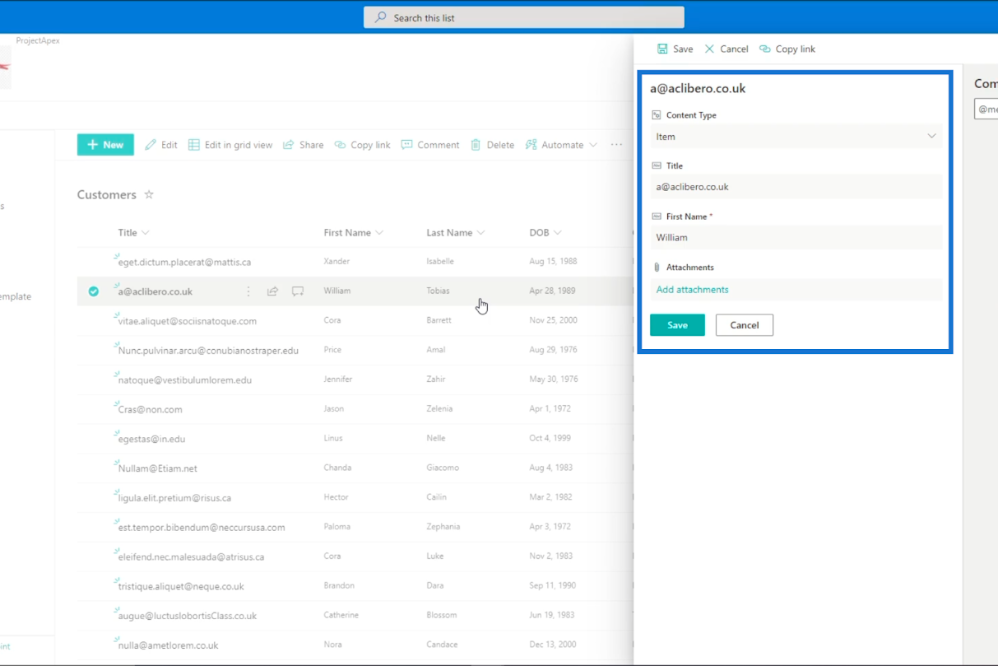Click first name cell Catherine
Viewport: 998px width, 666px height.
coord(341,615)
